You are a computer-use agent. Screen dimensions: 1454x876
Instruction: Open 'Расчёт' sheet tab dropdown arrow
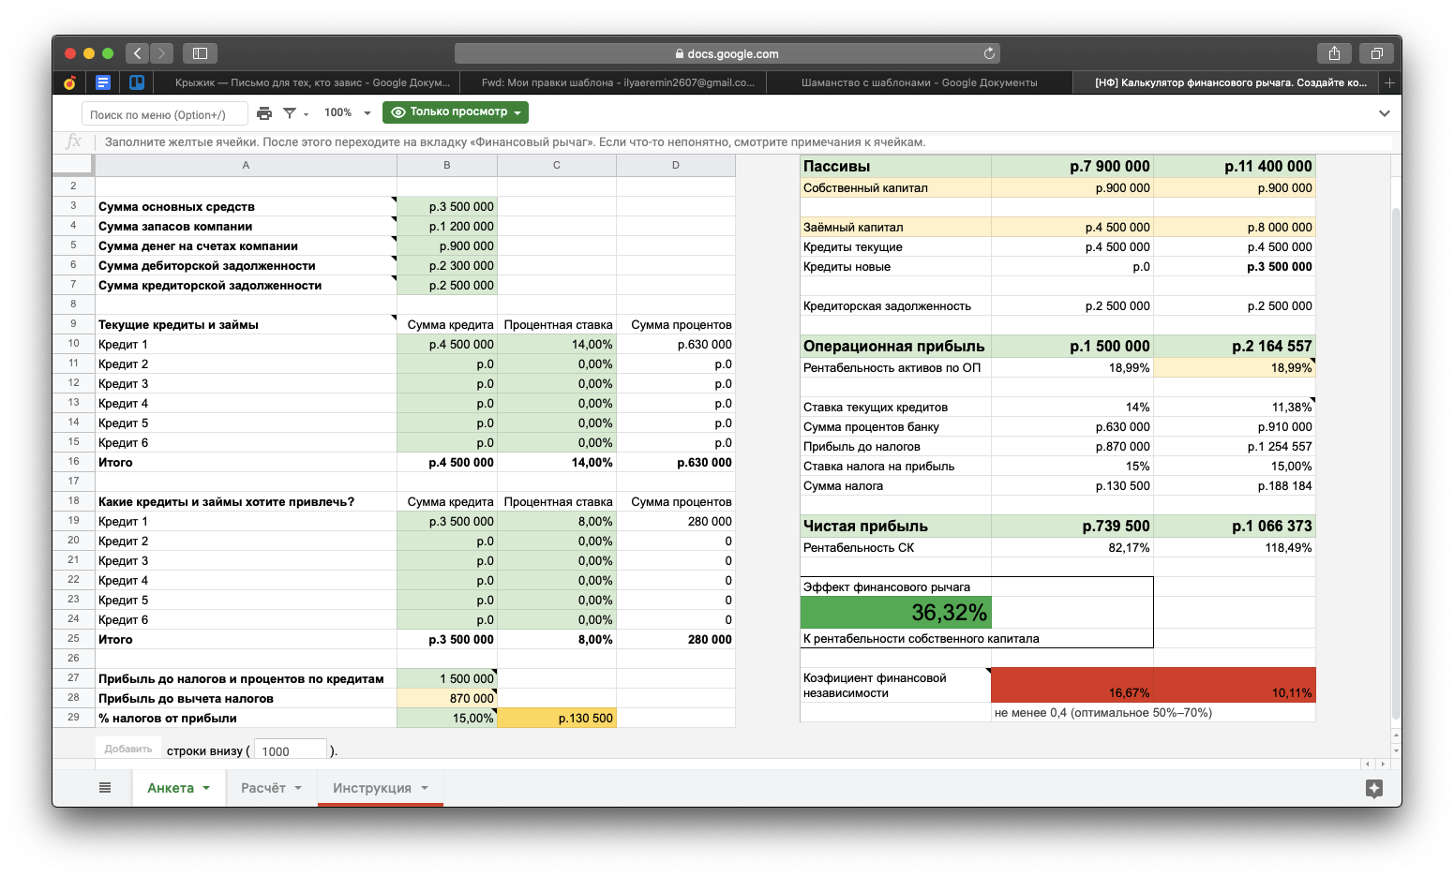tap(298, 788)
